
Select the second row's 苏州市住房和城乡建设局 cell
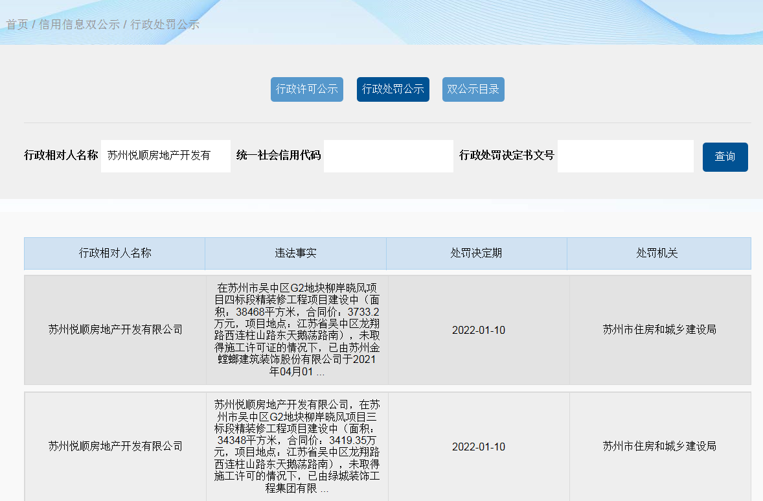tap(659, 447)
